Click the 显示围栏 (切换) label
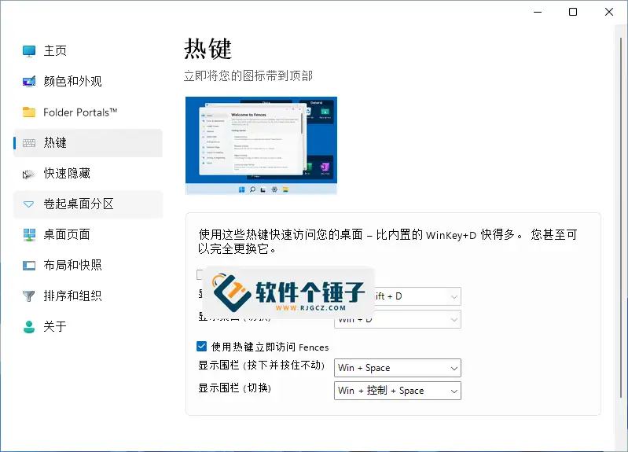 235,388
